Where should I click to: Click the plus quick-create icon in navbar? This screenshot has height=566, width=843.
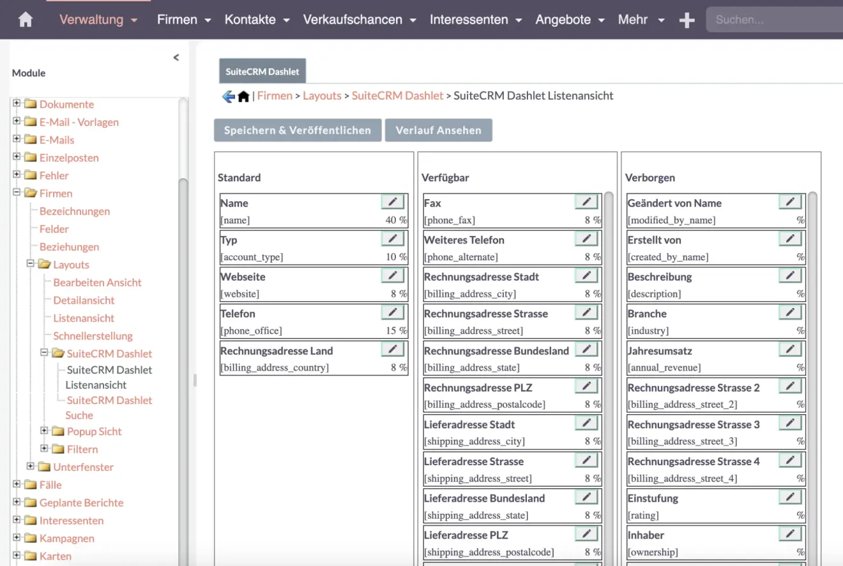687,20
